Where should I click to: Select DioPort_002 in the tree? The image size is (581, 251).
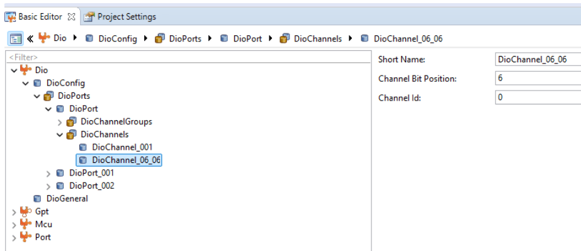click(91, 186)
